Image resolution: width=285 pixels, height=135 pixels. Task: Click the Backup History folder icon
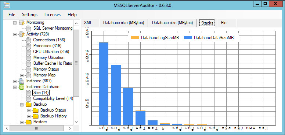(36, 116)
